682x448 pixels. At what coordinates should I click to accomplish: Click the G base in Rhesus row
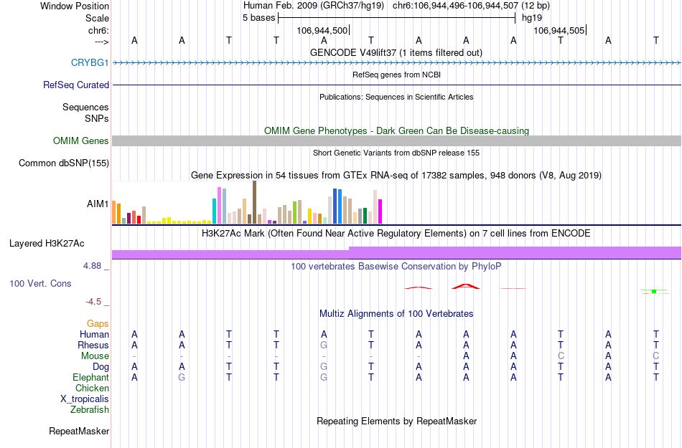[324, 345]
